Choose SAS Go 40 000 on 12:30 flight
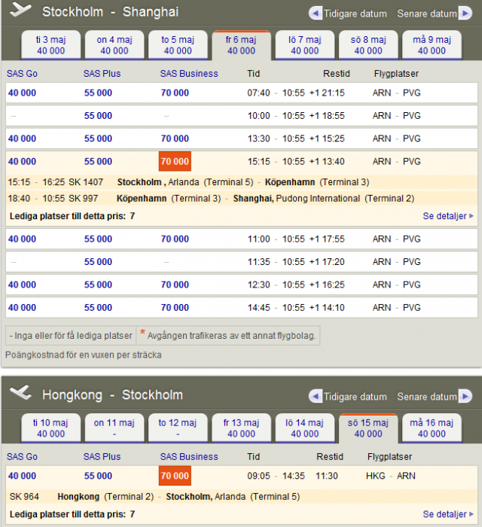This screenshot has height=527, width=482. pos(23,285)
